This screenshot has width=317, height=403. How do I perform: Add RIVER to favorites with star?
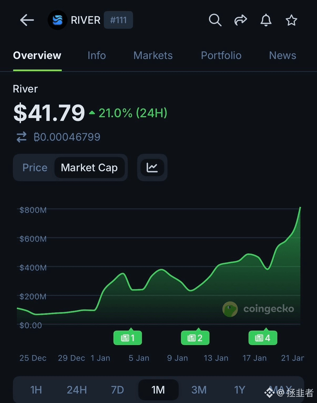[291, 20]
